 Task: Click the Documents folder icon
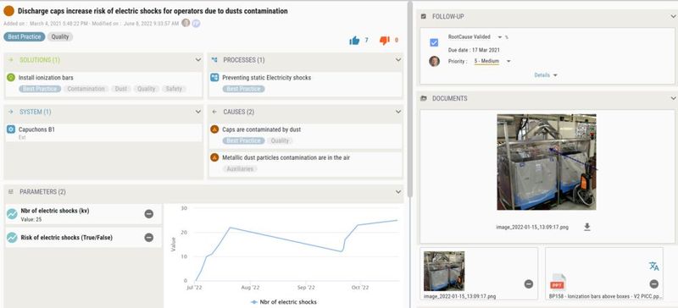coord(424,98)
